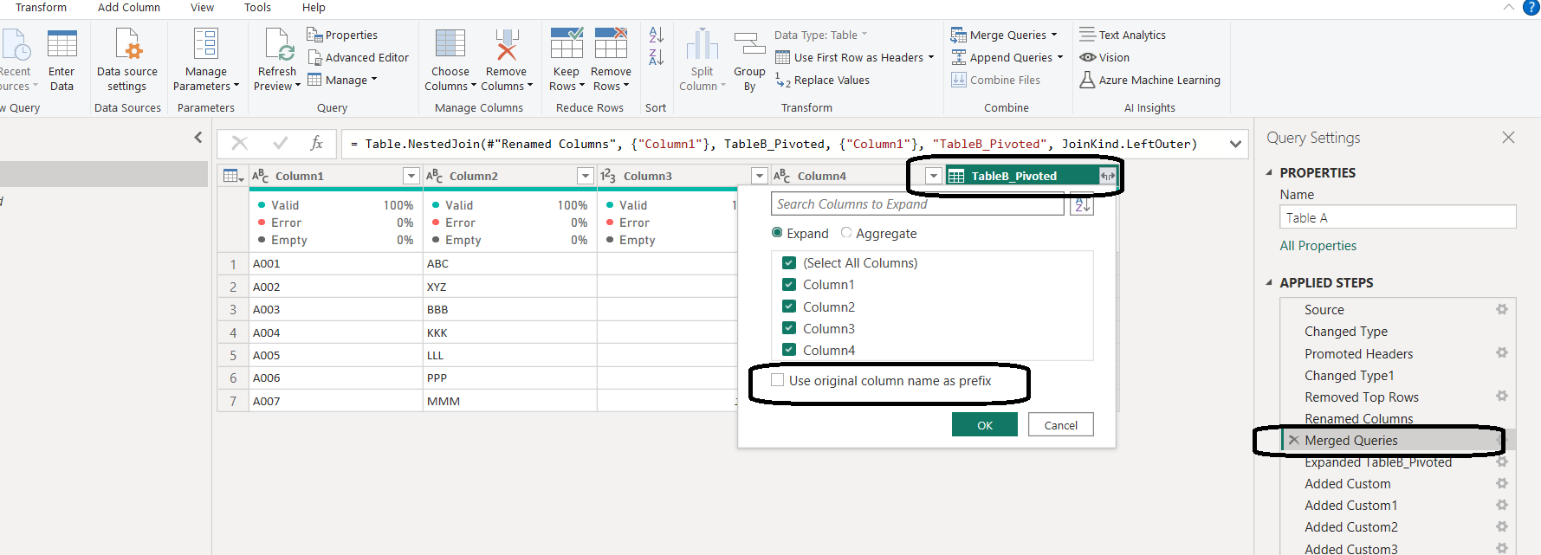Click Cancel in the expand dialog

coord(1061,424)
